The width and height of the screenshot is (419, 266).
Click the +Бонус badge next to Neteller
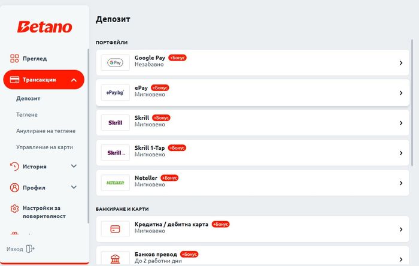tap(169, 178)
